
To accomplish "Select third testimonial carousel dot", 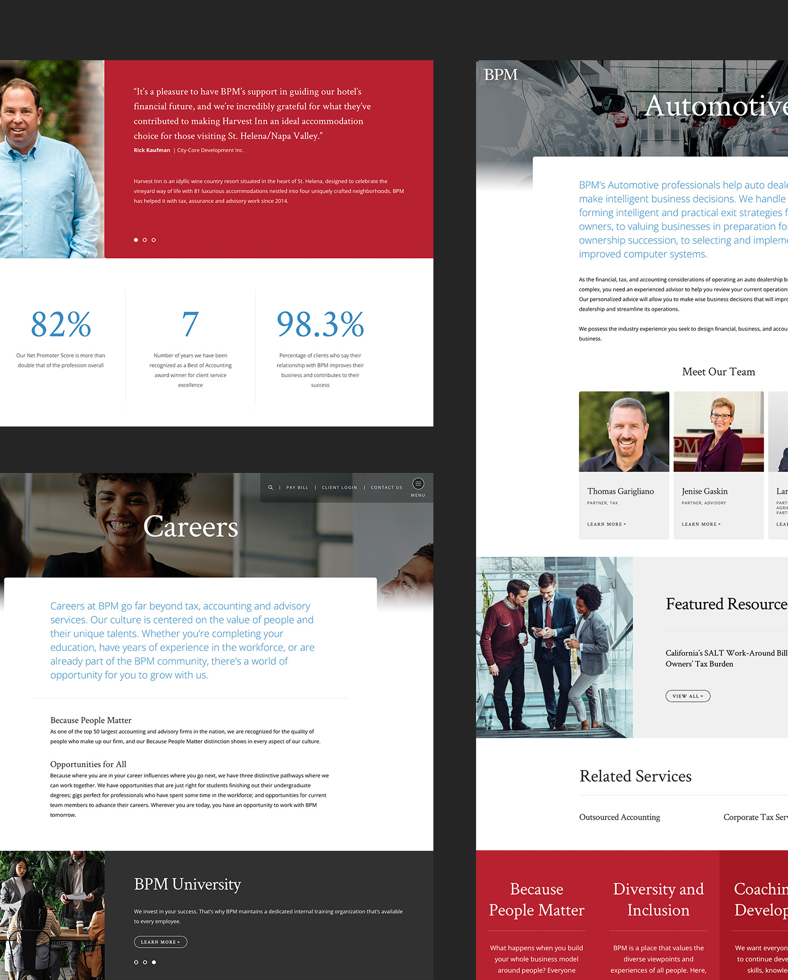I will point(154,240).
